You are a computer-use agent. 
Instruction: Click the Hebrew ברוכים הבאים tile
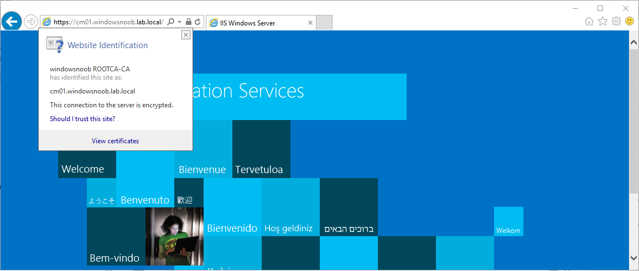[349, 207]
